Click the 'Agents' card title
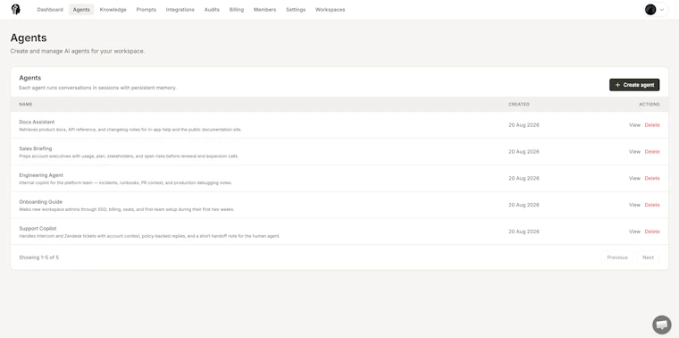Viewport: 679px width, 338px height. click(x=29, y=78)
